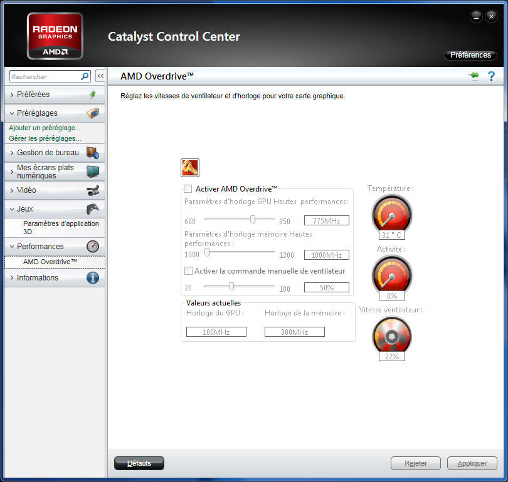Click the pin icon near the help button
This screenshot has height=482, width=508.
point(474,76)
